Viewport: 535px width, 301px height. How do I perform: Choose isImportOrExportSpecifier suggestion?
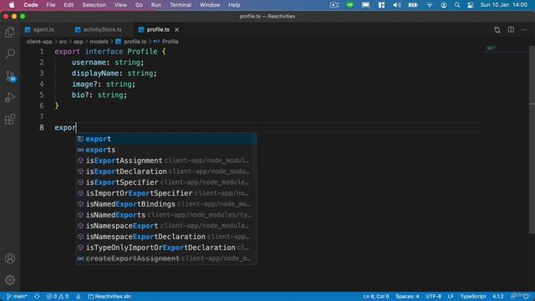tap(166, 193)
